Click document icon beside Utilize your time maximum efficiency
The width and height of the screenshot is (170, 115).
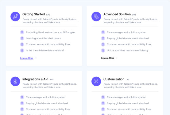click(103, 50)
